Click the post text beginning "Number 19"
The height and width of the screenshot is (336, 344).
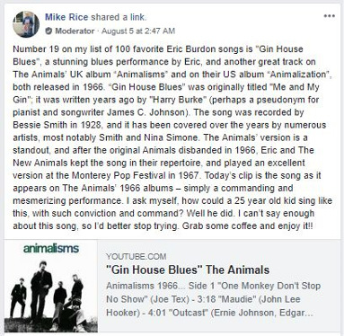[172, 137]
